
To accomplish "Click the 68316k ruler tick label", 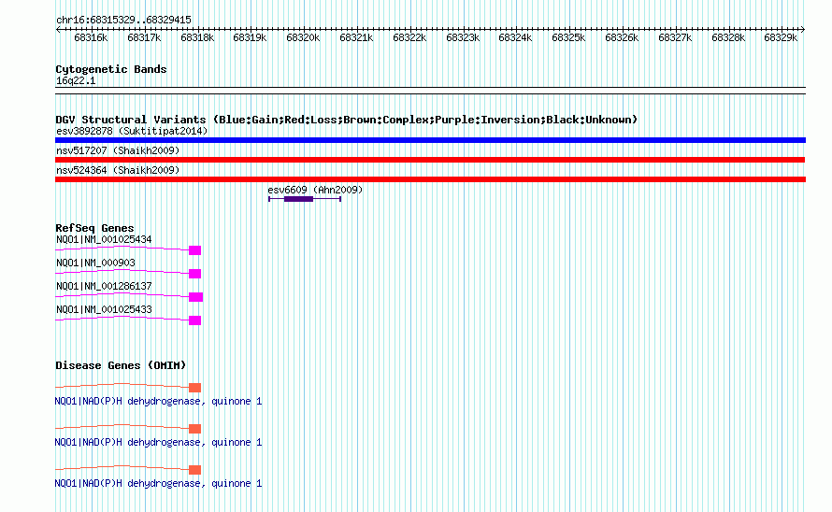I will click(x=91, y=37).
